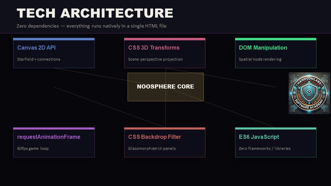Image resolution: width=331 pixels, height=186 pixels.
Task: Select the '60fps game loop' text
Action: pyautogui.click(x=33, y=148)
